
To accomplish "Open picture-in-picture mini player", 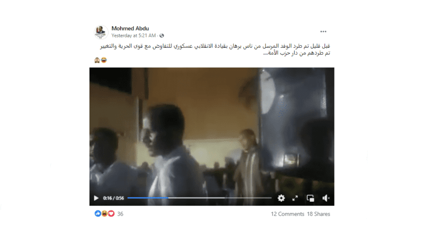I will click(310, 198).
